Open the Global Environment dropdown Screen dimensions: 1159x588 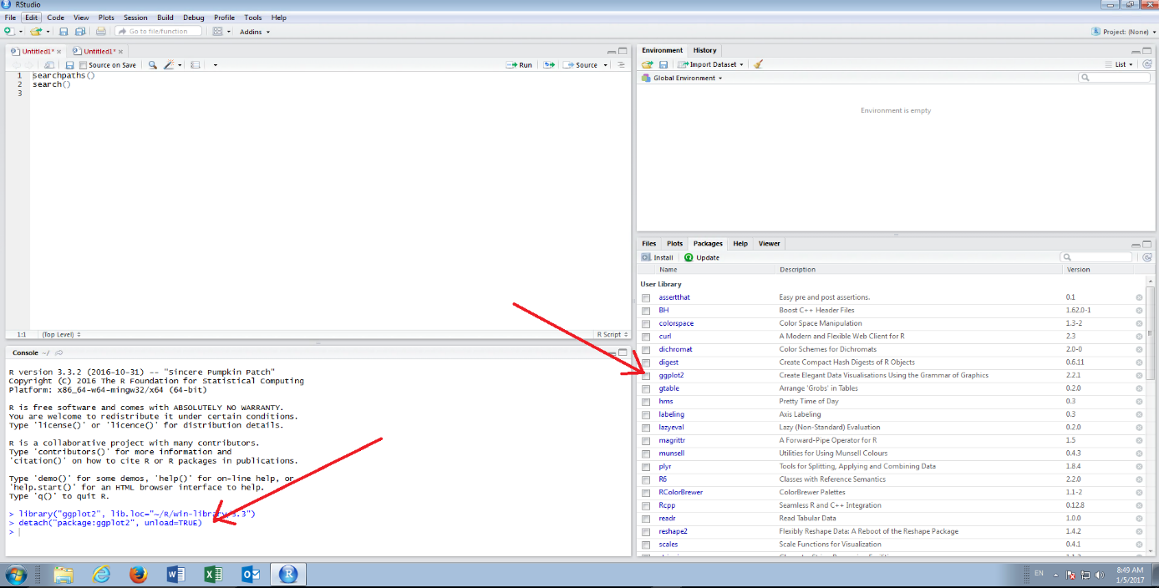[682, 78]
